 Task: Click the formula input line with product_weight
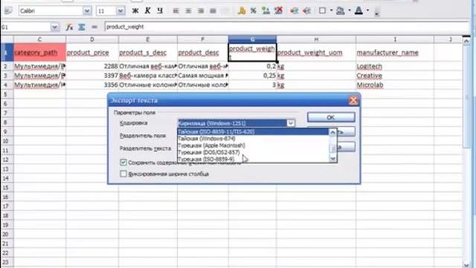286,27
